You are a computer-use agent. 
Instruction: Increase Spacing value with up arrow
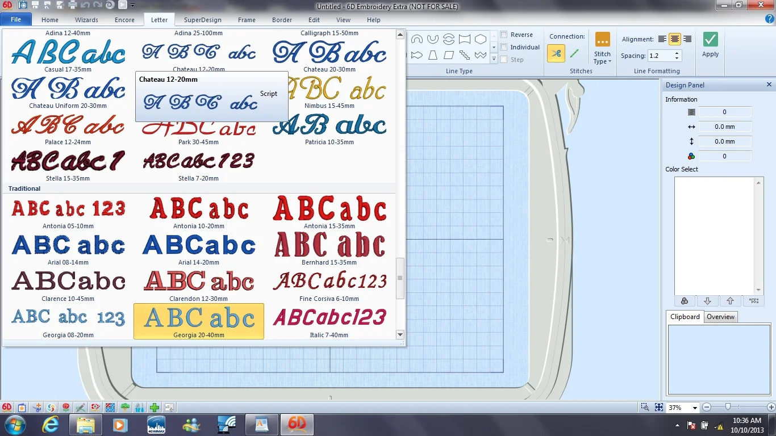pos(677,53)
